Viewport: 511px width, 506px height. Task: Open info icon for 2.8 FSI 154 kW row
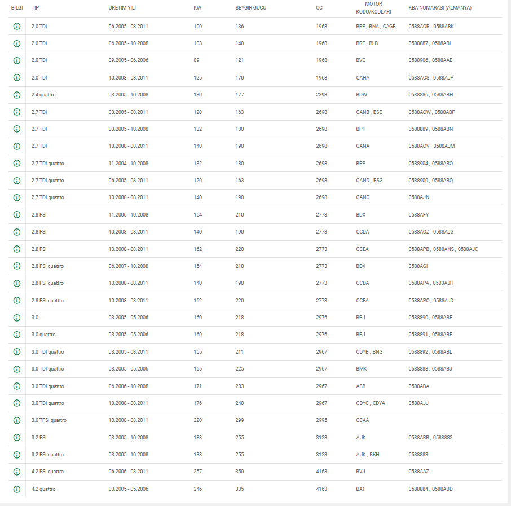tap(16, 215)
